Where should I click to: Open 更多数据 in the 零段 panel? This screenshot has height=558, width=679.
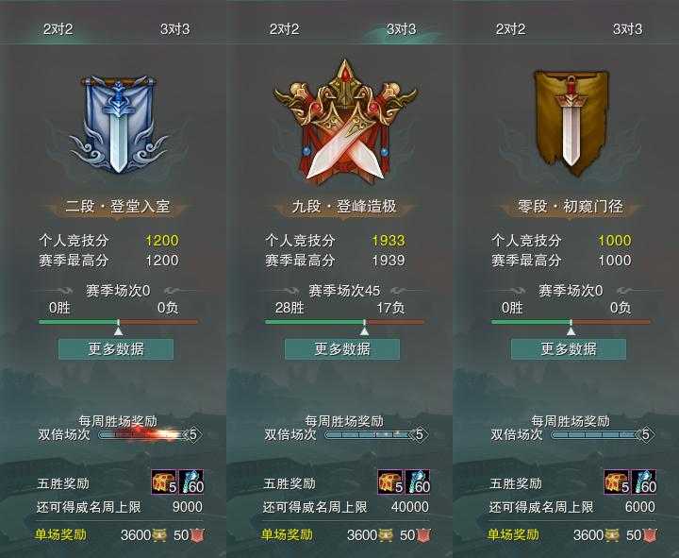tap(569, 349)
